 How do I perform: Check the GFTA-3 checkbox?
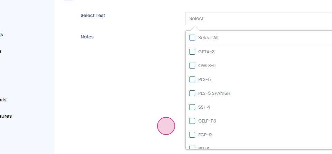(x=192, y=52)
